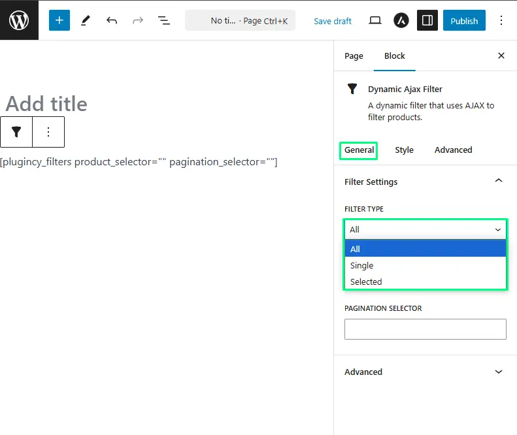Undo the last change
The height and width of the screenshot is (435, 517).
[x=112, y=20]
